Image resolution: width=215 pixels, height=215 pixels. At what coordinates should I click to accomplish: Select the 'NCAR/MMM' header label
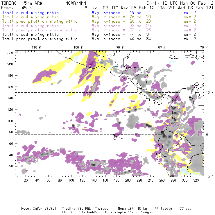[x=76, y=3]
